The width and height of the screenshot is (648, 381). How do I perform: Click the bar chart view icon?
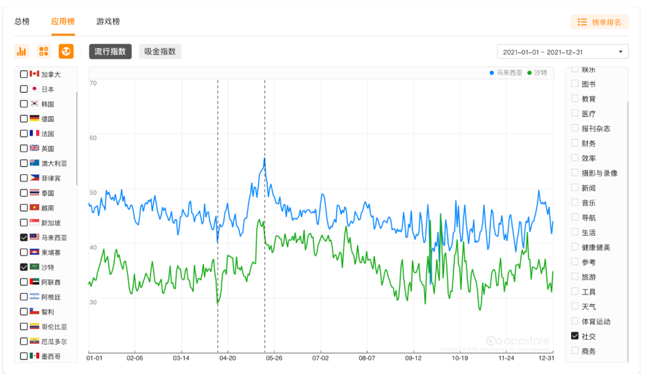[x=22, y=52]
